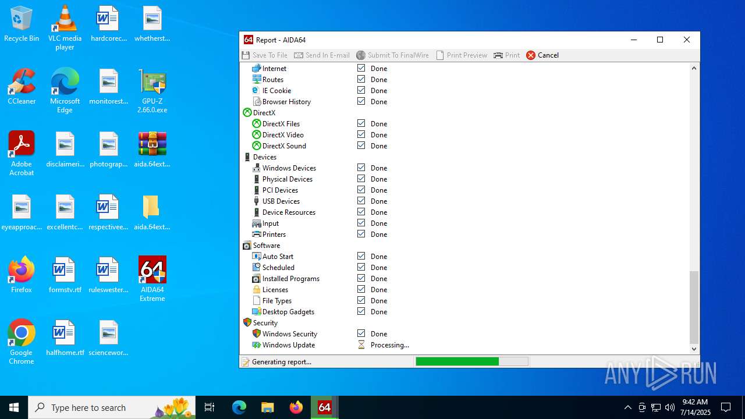Open File Explorer from taskbar
Viewport: 745px width, 419px height.
point(267,407)
